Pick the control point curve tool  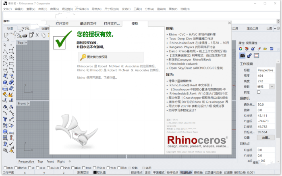pos(11,51)
